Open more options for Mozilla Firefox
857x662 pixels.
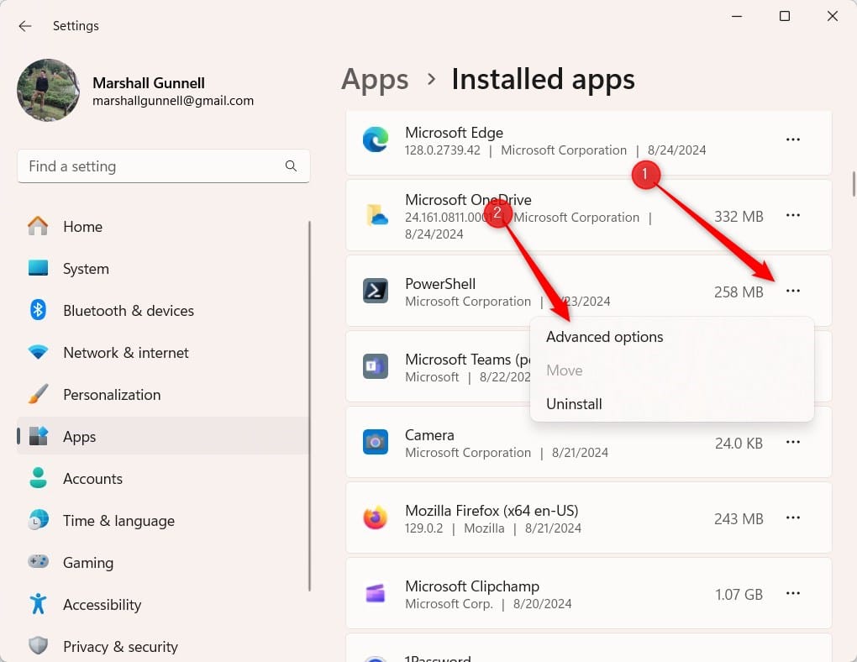coord(792,518)
